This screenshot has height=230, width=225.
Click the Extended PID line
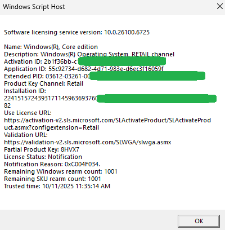pos(105,76)
